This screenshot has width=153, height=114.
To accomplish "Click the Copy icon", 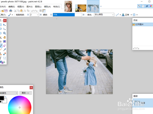I will (18, 11).
